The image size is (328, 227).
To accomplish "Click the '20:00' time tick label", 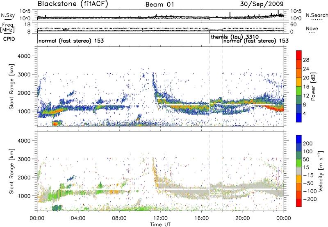I will pos(243,218).
